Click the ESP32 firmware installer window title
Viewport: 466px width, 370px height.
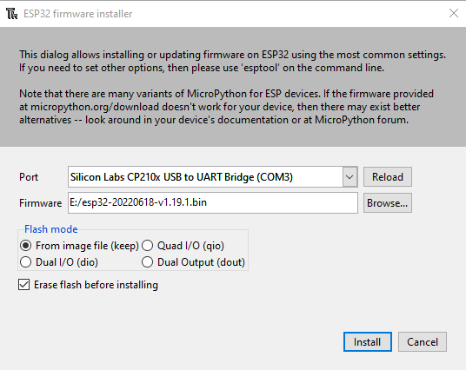click(x=78, y=14)
